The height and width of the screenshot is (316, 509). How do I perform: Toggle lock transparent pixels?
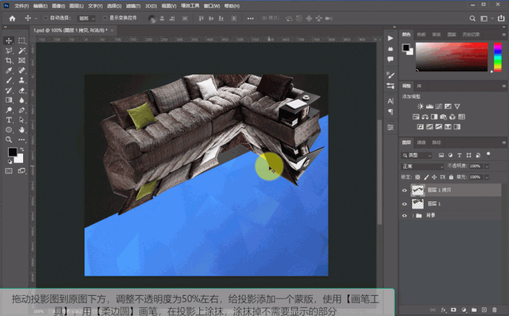pyautogui.click(x=418, y=177)
